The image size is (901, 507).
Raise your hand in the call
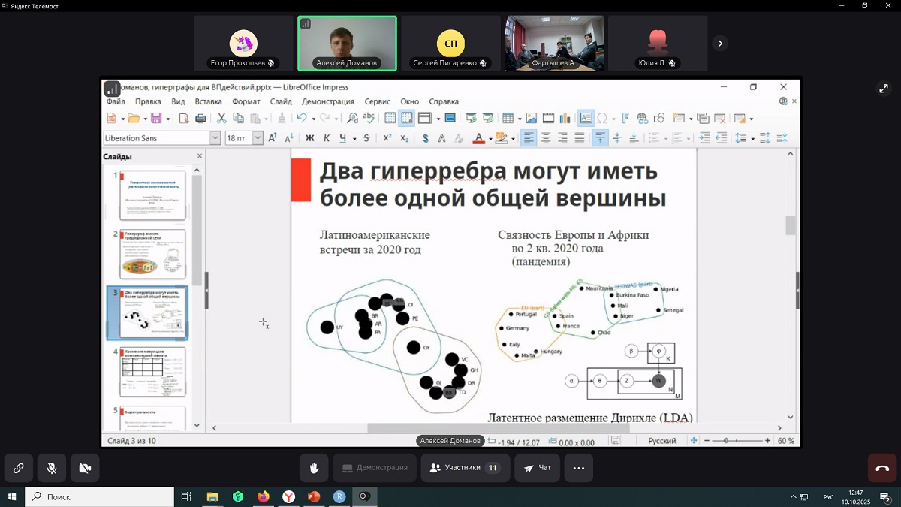[x=314, y=468]
